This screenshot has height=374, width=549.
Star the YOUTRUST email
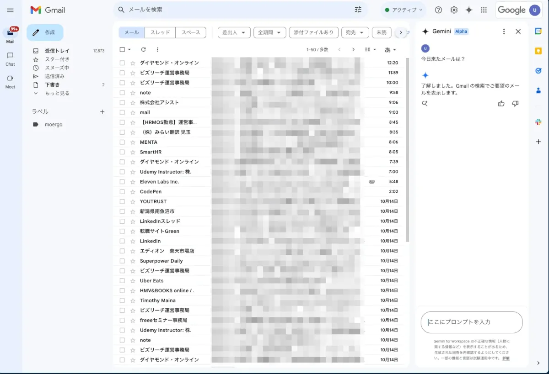tap(133, 201)
